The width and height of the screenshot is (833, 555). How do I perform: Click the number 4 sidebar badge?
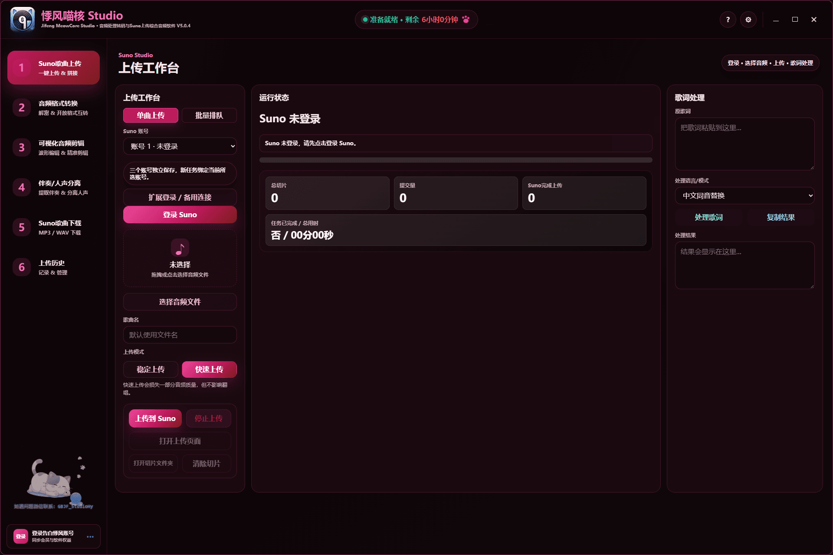21,187
